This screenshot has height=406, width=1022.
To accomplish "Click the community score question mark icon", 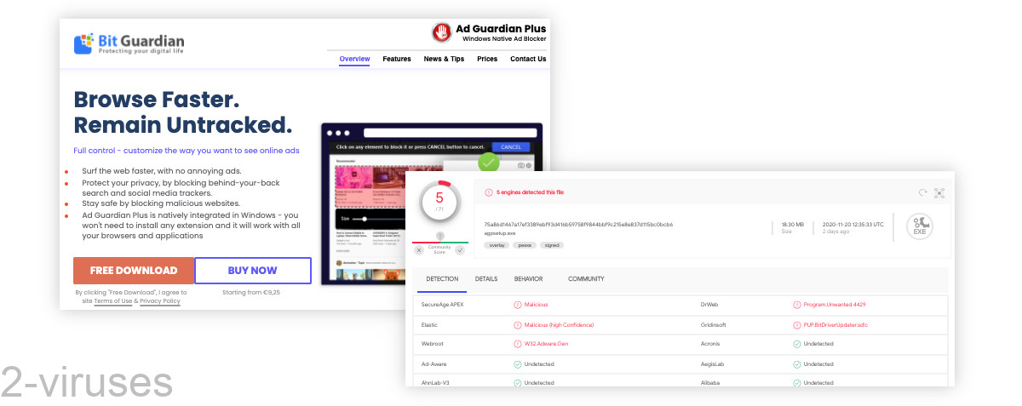I will click(439, 236).
